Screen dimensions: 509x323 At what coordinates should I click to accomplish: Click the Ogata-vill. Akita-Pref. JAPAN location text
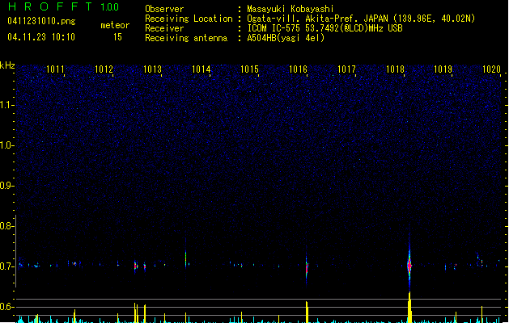(x=361, y=19)
